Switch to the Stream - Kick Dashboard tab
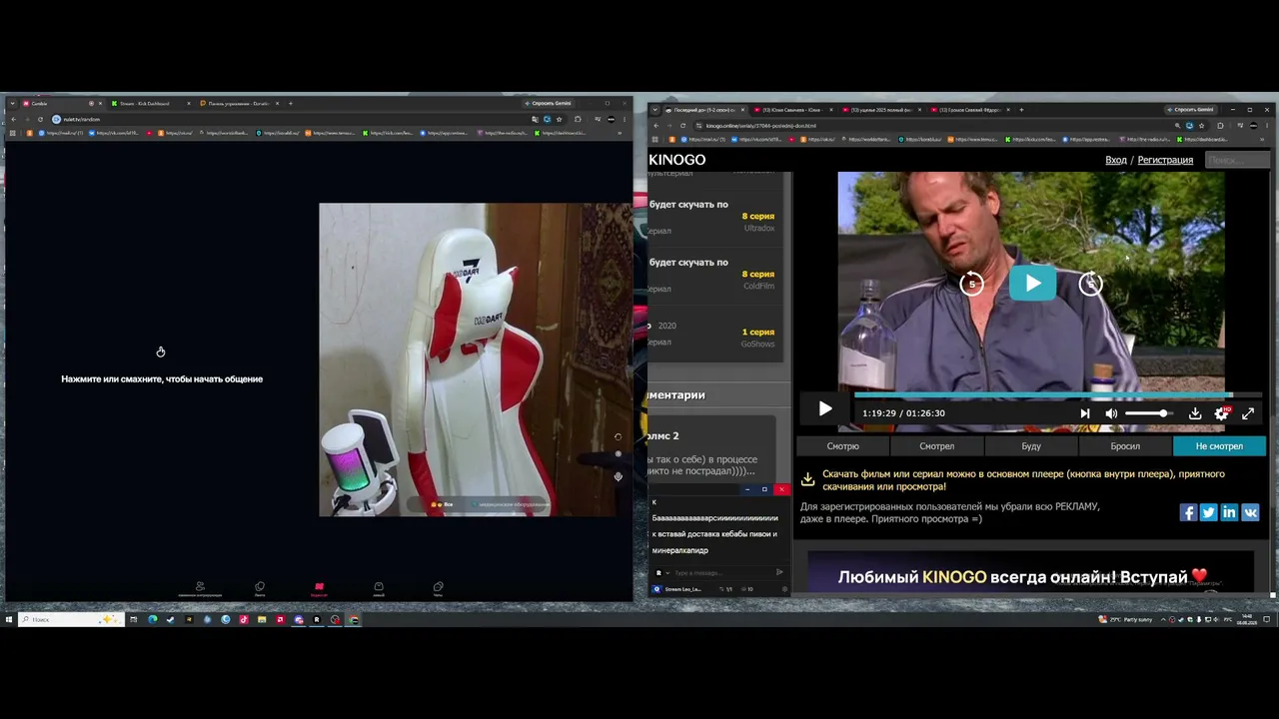 tap(150, 103)
